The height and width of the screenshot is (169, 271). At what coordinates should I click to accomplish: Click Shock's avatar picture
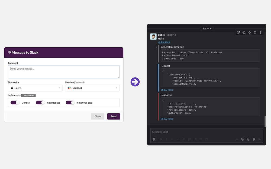click(x=153, y=37)
